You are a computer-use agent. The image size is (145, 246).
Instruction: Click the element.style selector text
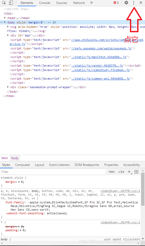click(x=12, y=178)
